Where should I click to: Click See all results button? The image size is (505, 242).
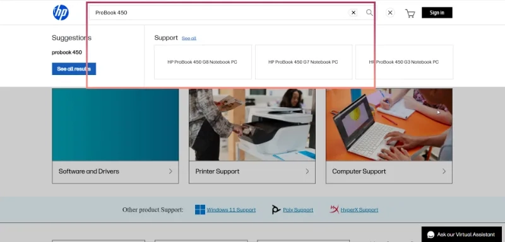pyautogui.click(x=74, y=69)
